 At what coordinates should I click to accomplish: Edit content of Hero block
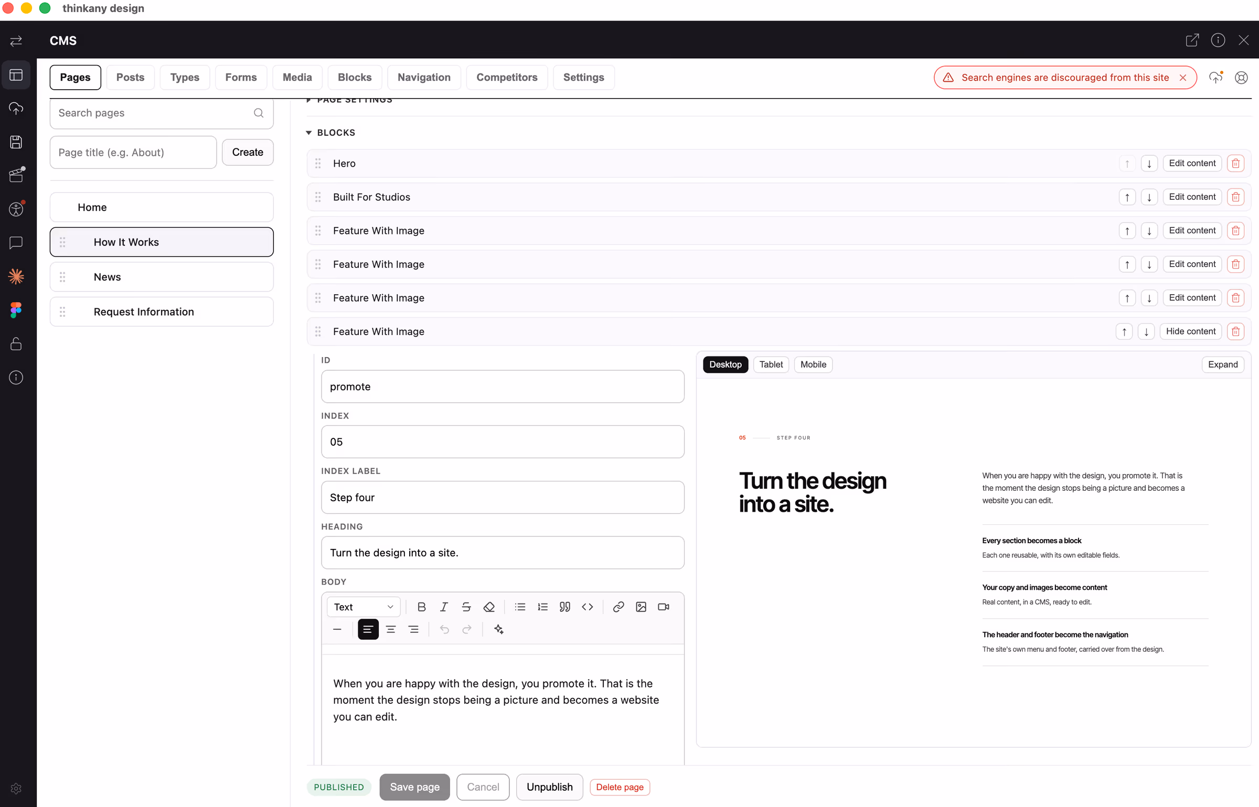[1192, 163]
